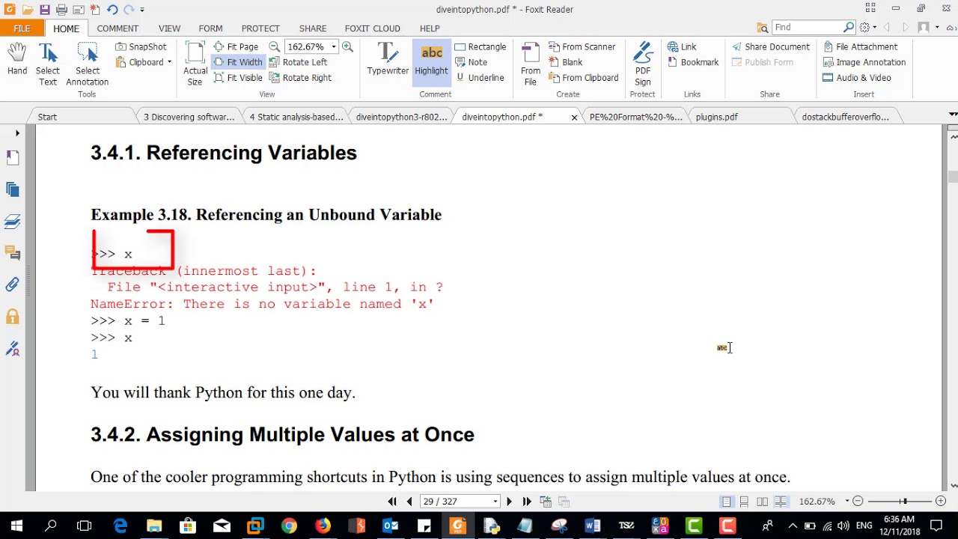Select the Underline tool
The width and height of the screenshot is (958, 539).
[479, 78]
